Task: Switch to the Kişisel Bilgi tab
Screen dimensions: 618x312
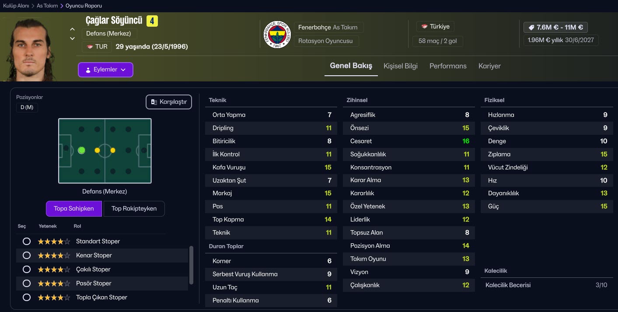Action: pos(400,66)
